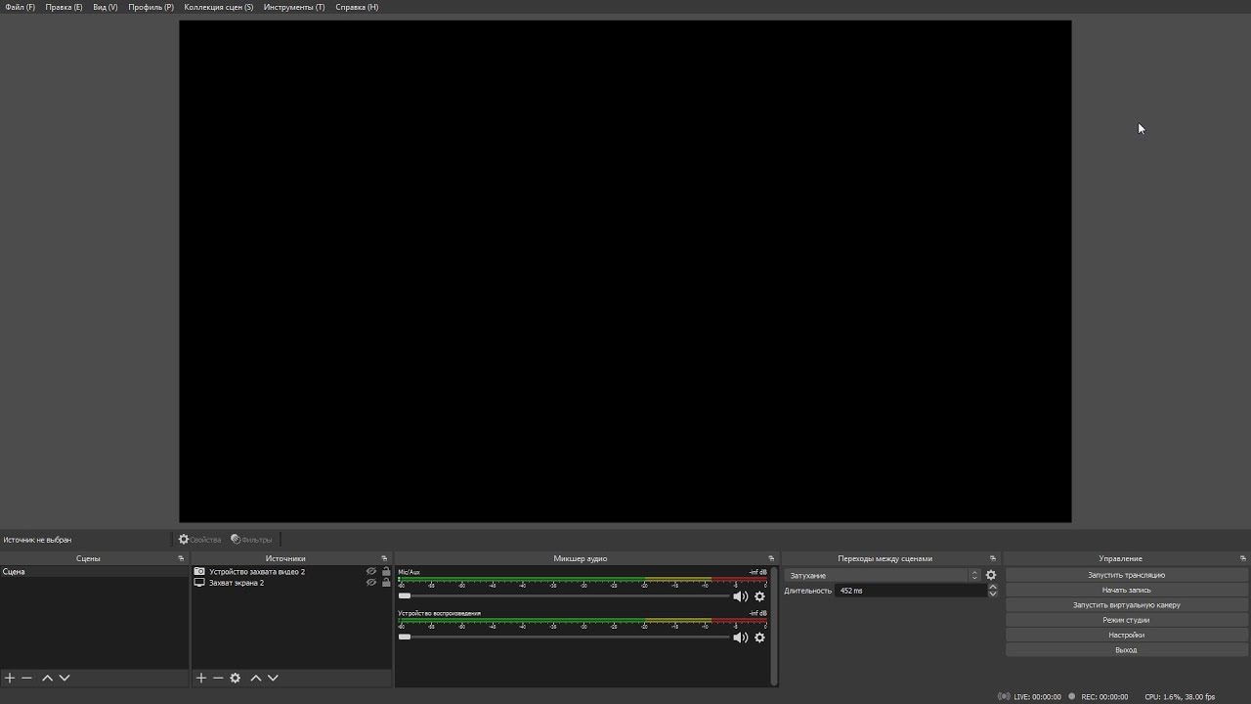Unlock the Захват экрана 2 source
Screen dimensions: 1251x704
(386, 583)
